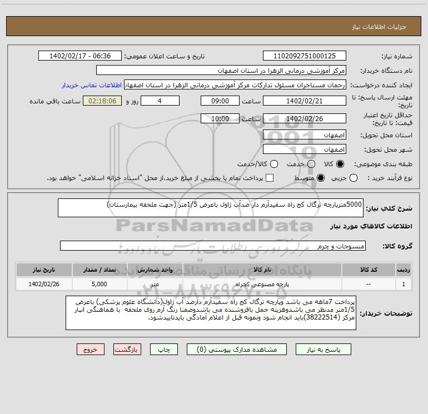Select the خدمت radio button

(x=311, y=164)
